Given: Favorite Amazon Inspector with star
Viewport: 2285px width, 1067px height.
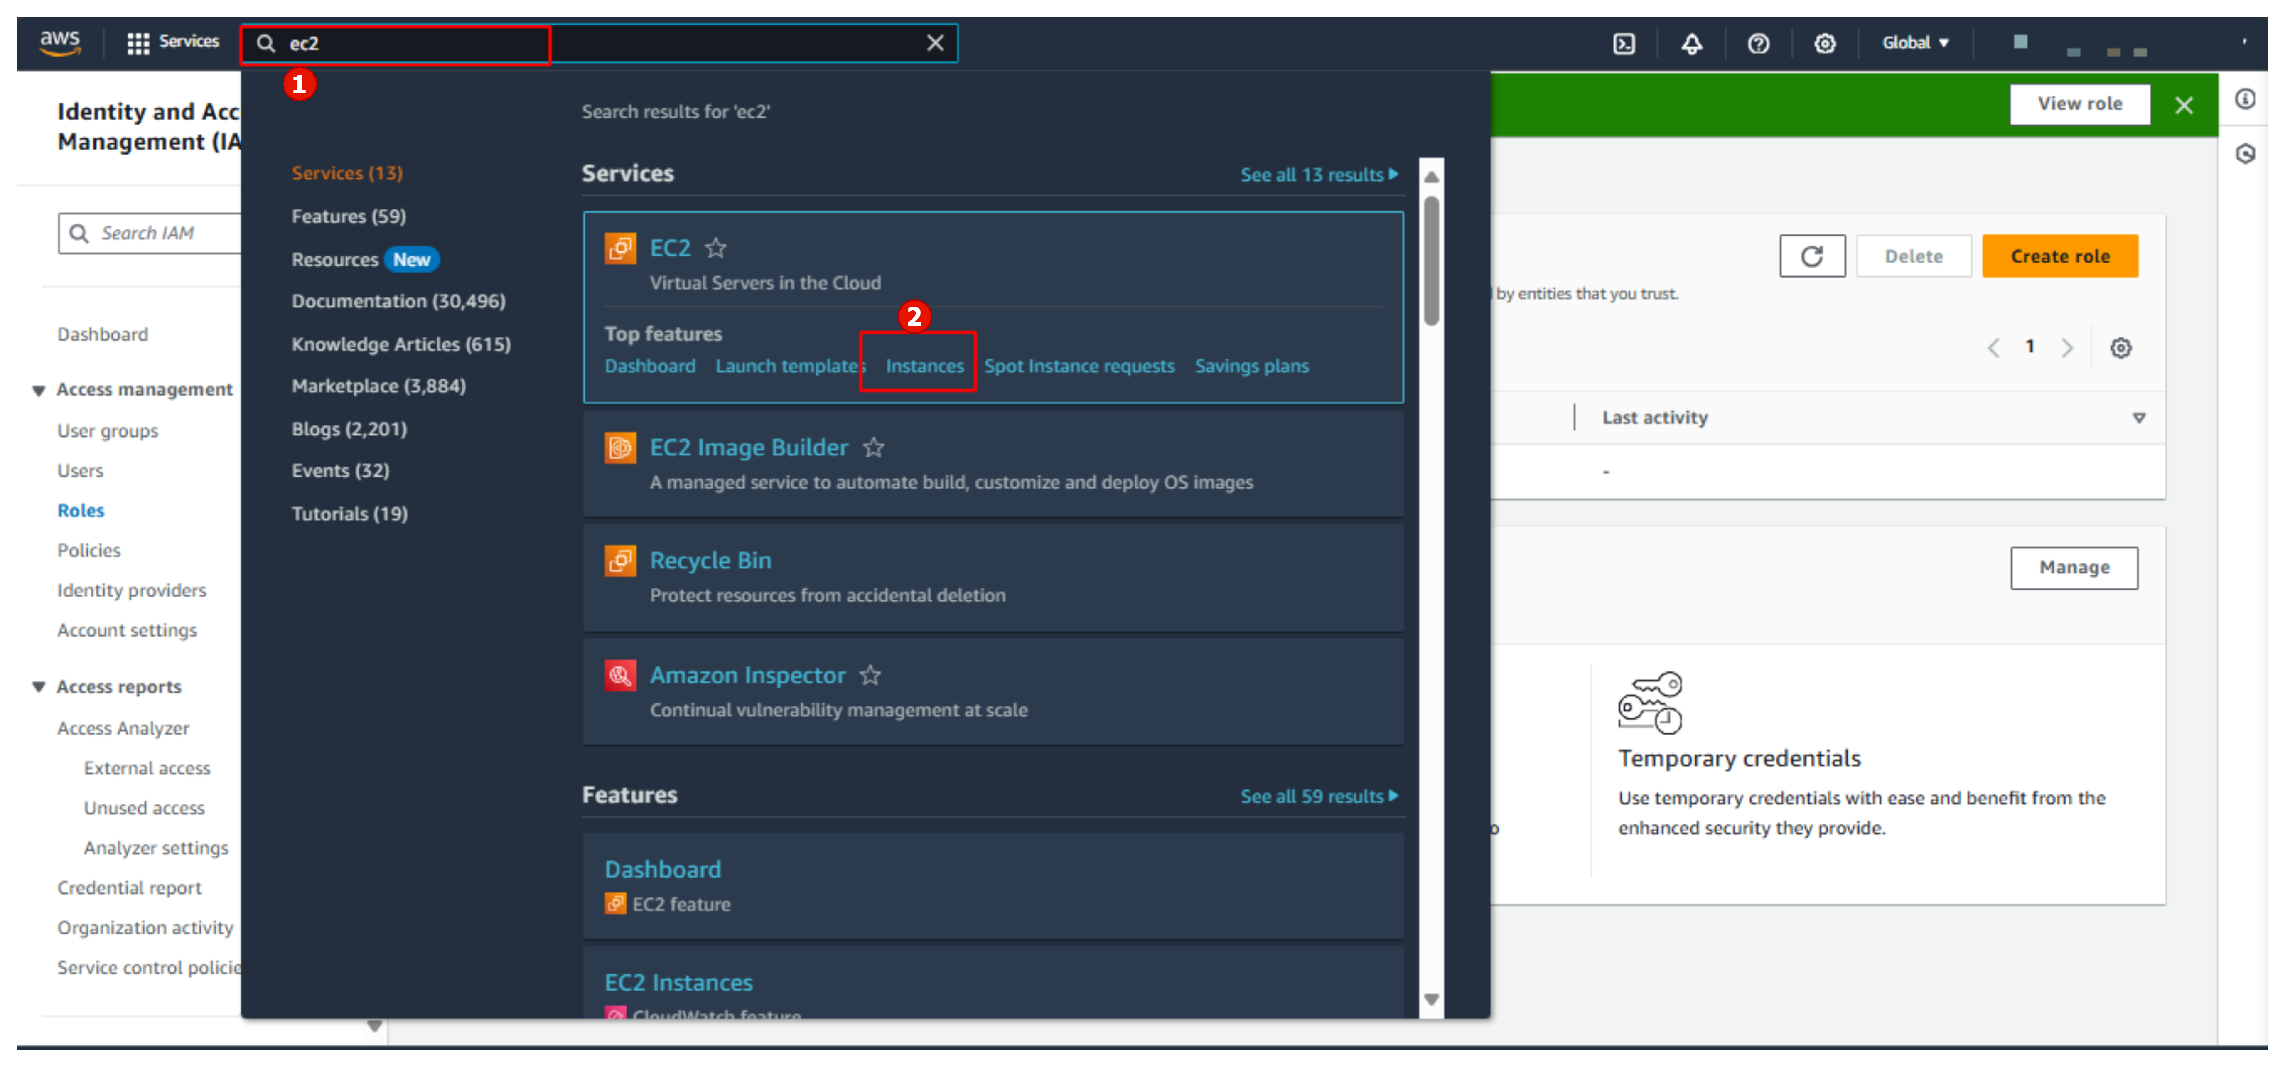Looking at the screenshot, I should 870,676.
